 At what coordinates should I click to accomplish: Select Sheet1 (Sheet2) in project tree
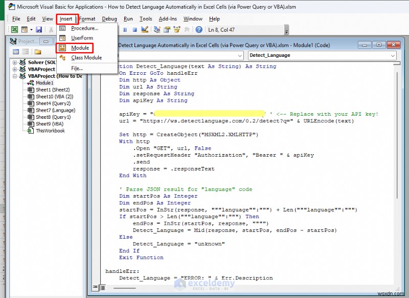[53, 90]
